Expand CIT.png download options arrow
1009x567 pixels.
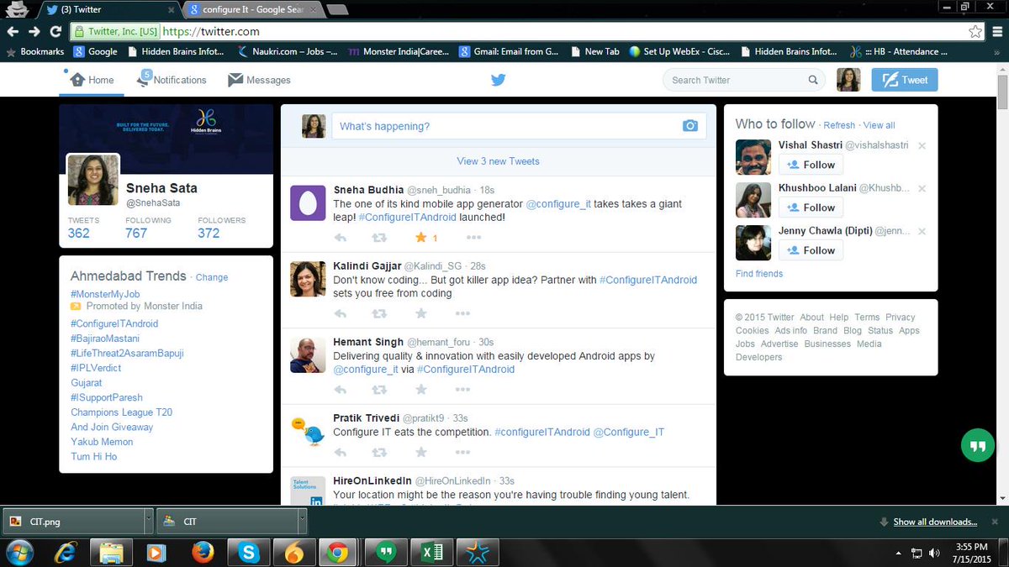148,521
